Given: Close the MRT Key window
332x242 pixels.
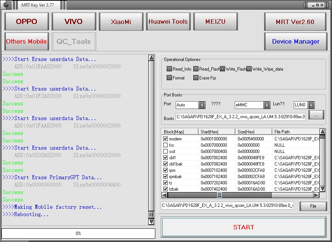Looking at the screenshot, I should (x=322, y=5).
